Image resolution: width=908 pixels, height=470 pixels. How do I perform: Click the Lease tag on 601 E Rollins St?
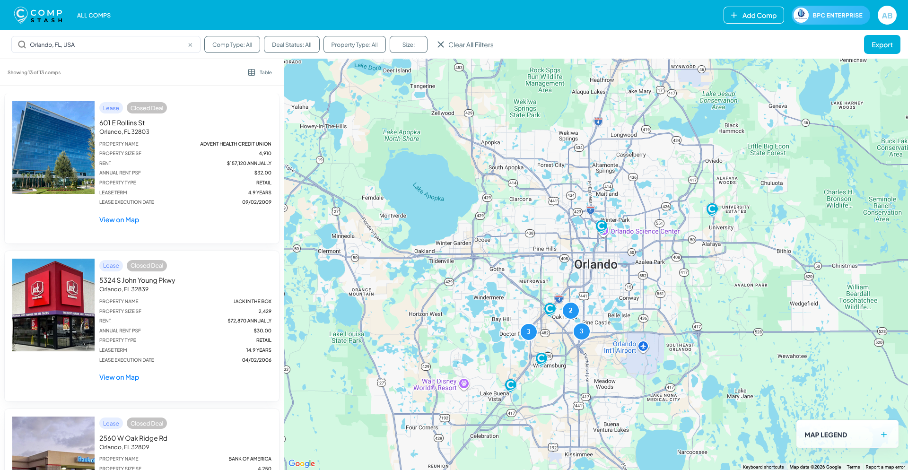click(111, 108)
